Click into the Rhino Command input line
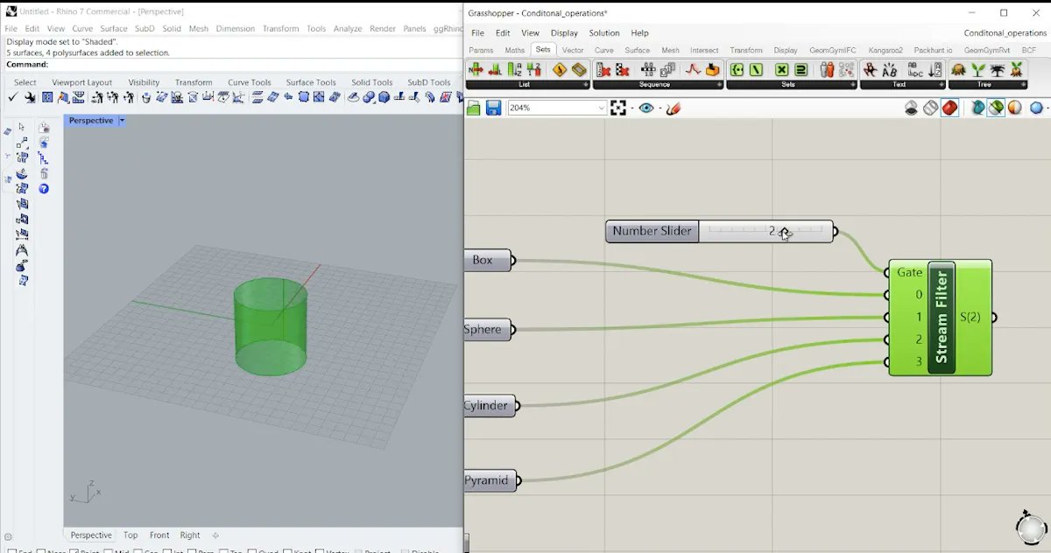Viewport: 1051px width, 553px height. 254,65
